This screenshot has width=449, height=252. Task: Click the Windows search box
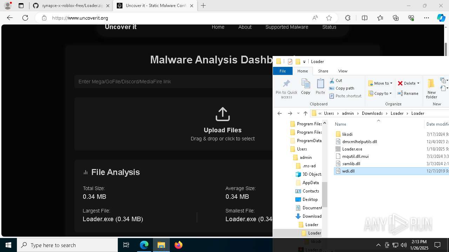[67, 245]
